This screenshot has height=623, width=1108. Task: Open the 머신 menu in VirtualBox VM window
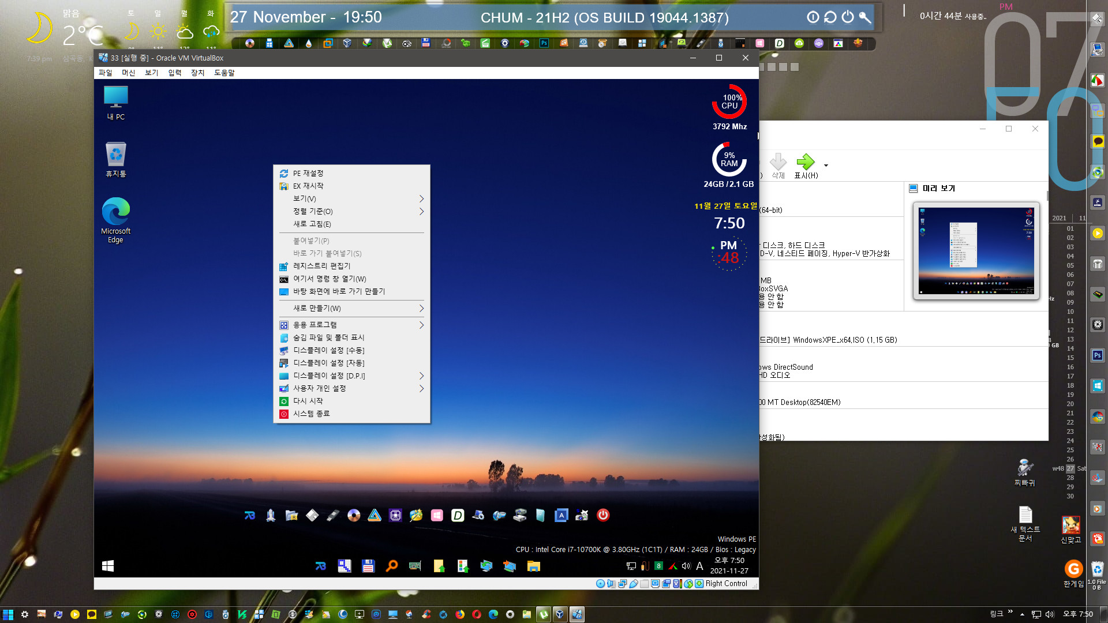[128, 73]
